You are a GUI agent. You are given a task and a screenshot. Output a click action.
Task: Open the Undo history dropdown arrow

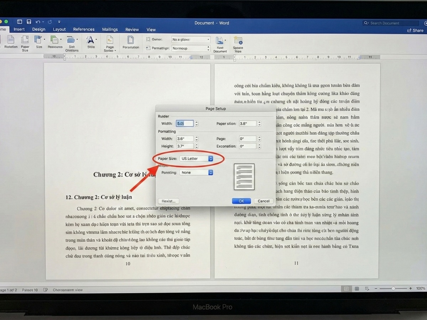43,22
